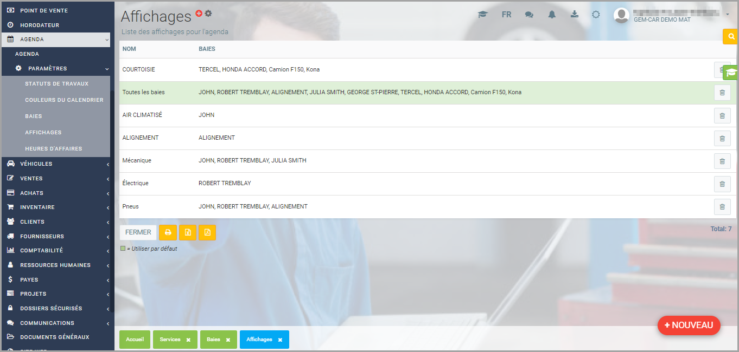This screenshot has height=352, width=739.
Task: Switch to the Baies tab at bottom
Action: (x=213, y=340)
